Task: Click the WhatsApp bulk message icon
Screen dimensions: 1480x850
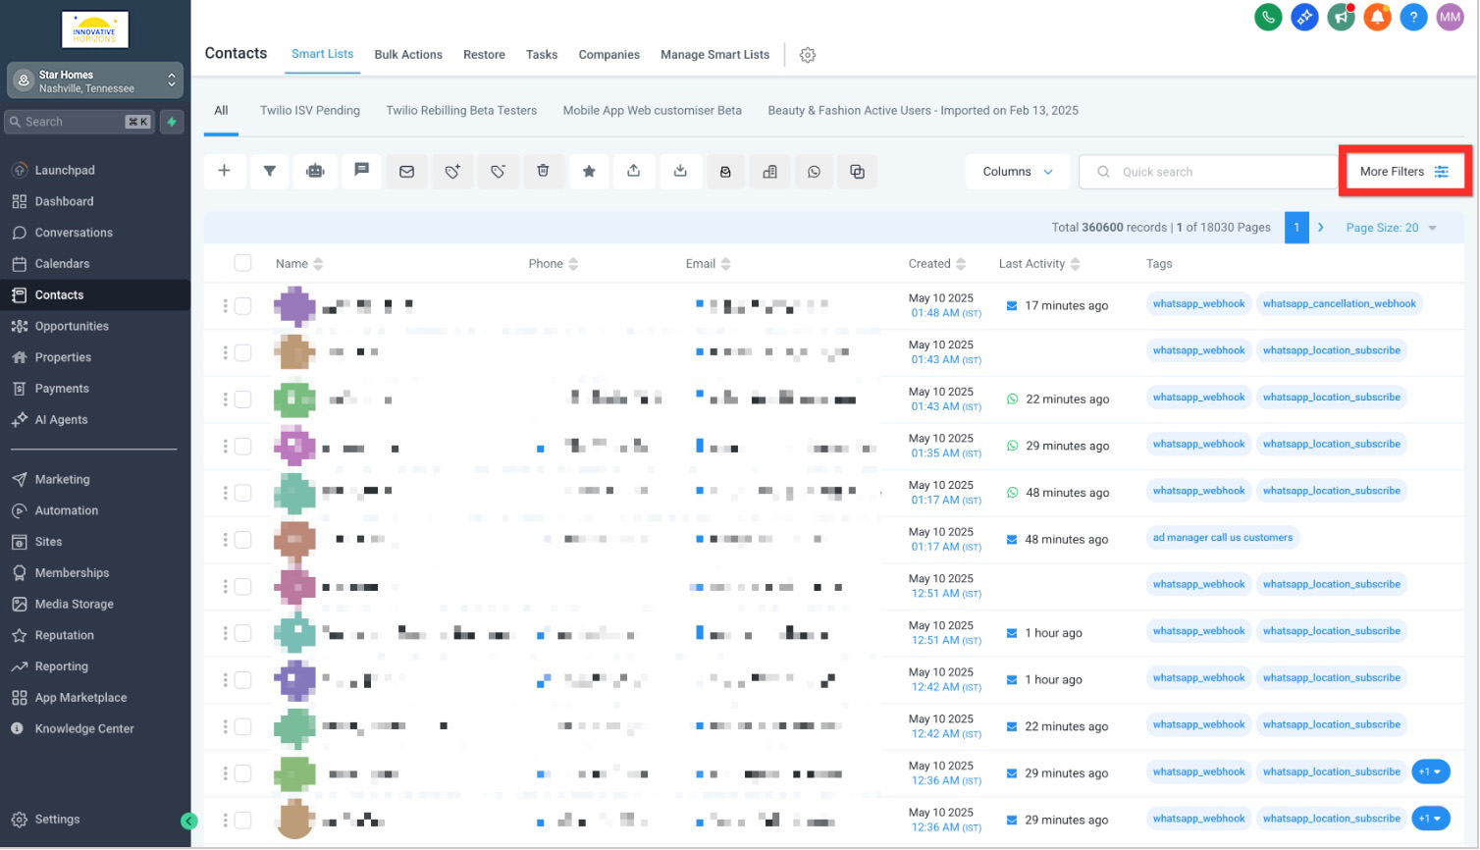Action: (x=814, y=171)
